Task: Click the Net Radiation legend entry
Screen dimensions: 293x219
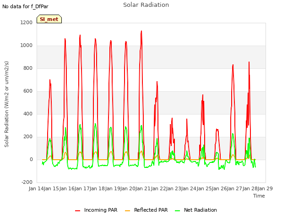Action: (195, 210)
